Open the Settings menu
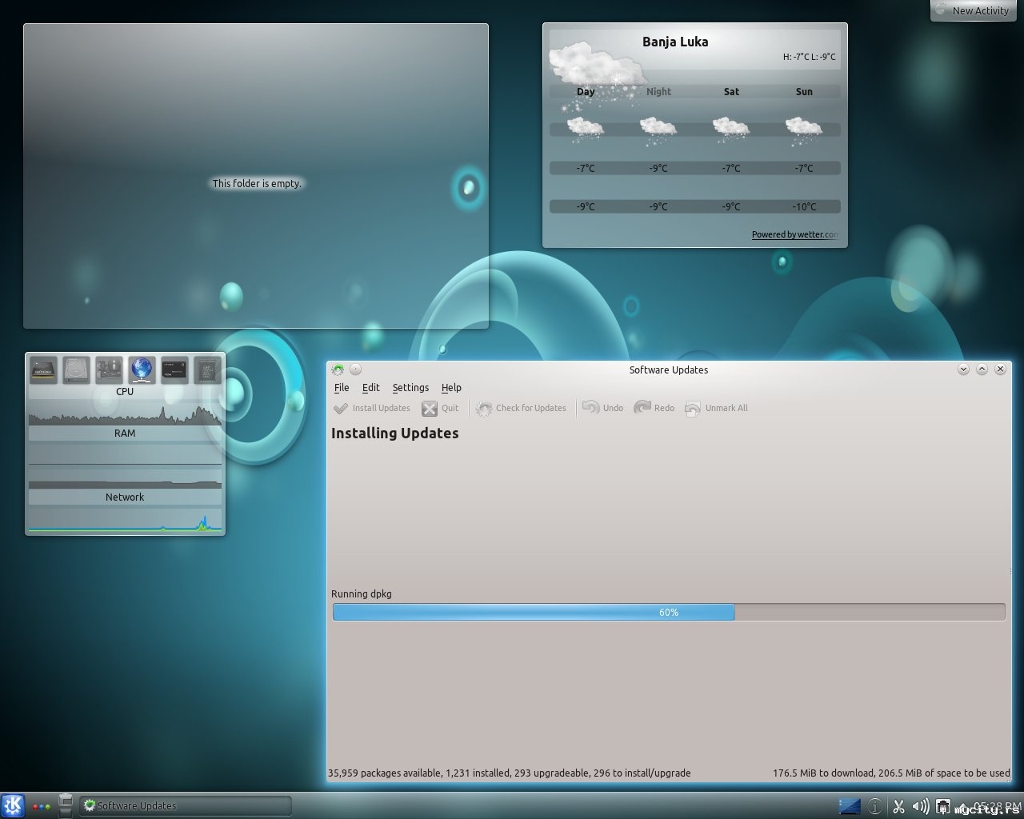The image size is (1024, 819). point(410,388)
